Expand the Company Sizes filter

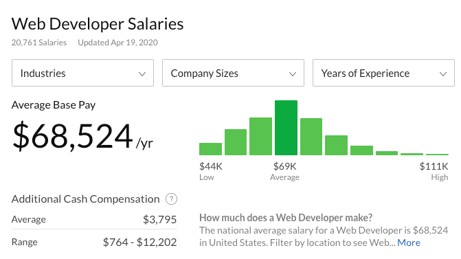(x=233, y=73)
